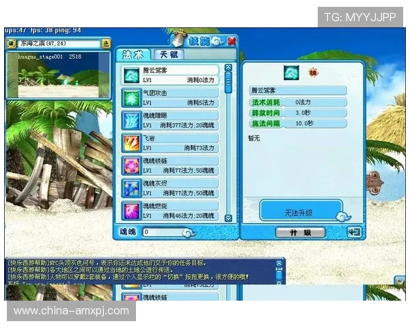Select the orange 飞岩 skill icon

(x=131, y=143)
